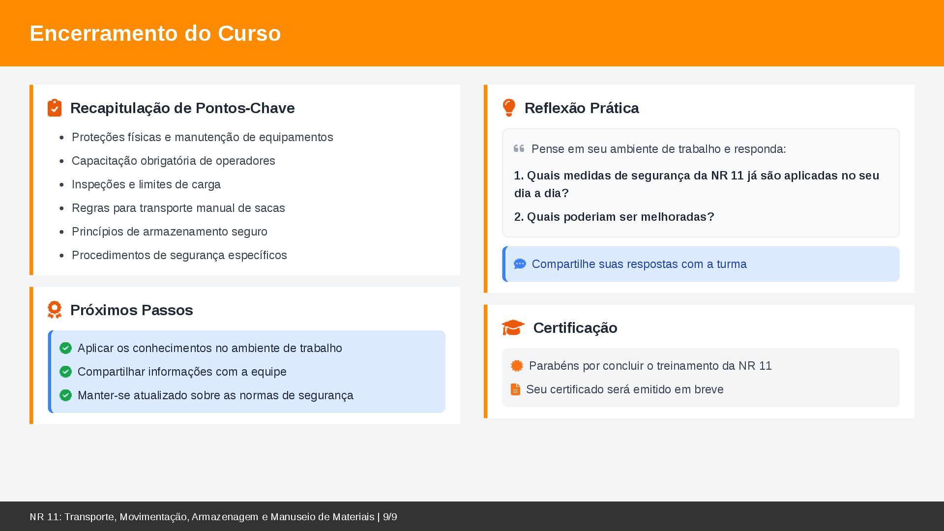Image resolution: width=944 pixels, height=531 pixels.
Task: Click 'Manter-se atualizado sobre as normas de segurança'
Action: pos(215,395)
